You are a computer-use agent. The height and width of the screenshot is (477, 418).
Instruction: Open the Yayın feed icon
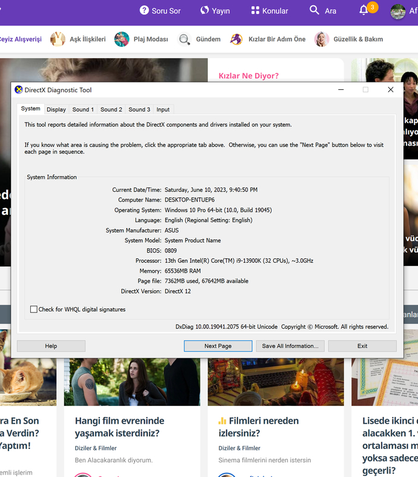click(x=204, y=10)
